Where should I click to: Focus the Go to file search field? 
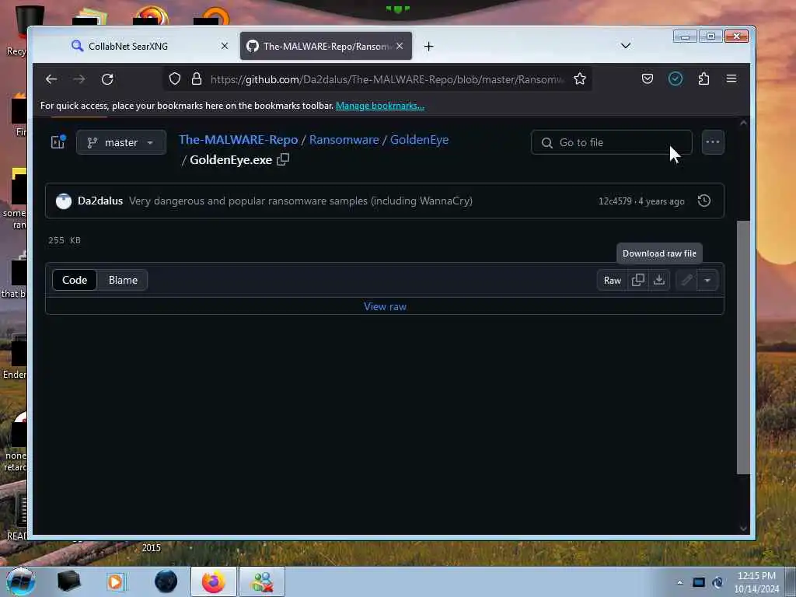(611, 142)
